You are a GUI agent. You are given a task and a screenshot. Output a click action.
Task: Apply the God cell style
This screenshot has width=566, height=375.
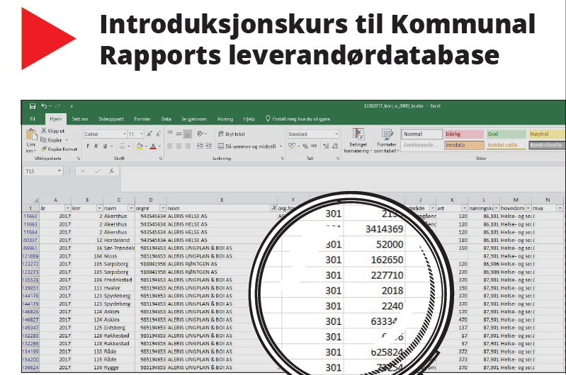coord(506,134)
